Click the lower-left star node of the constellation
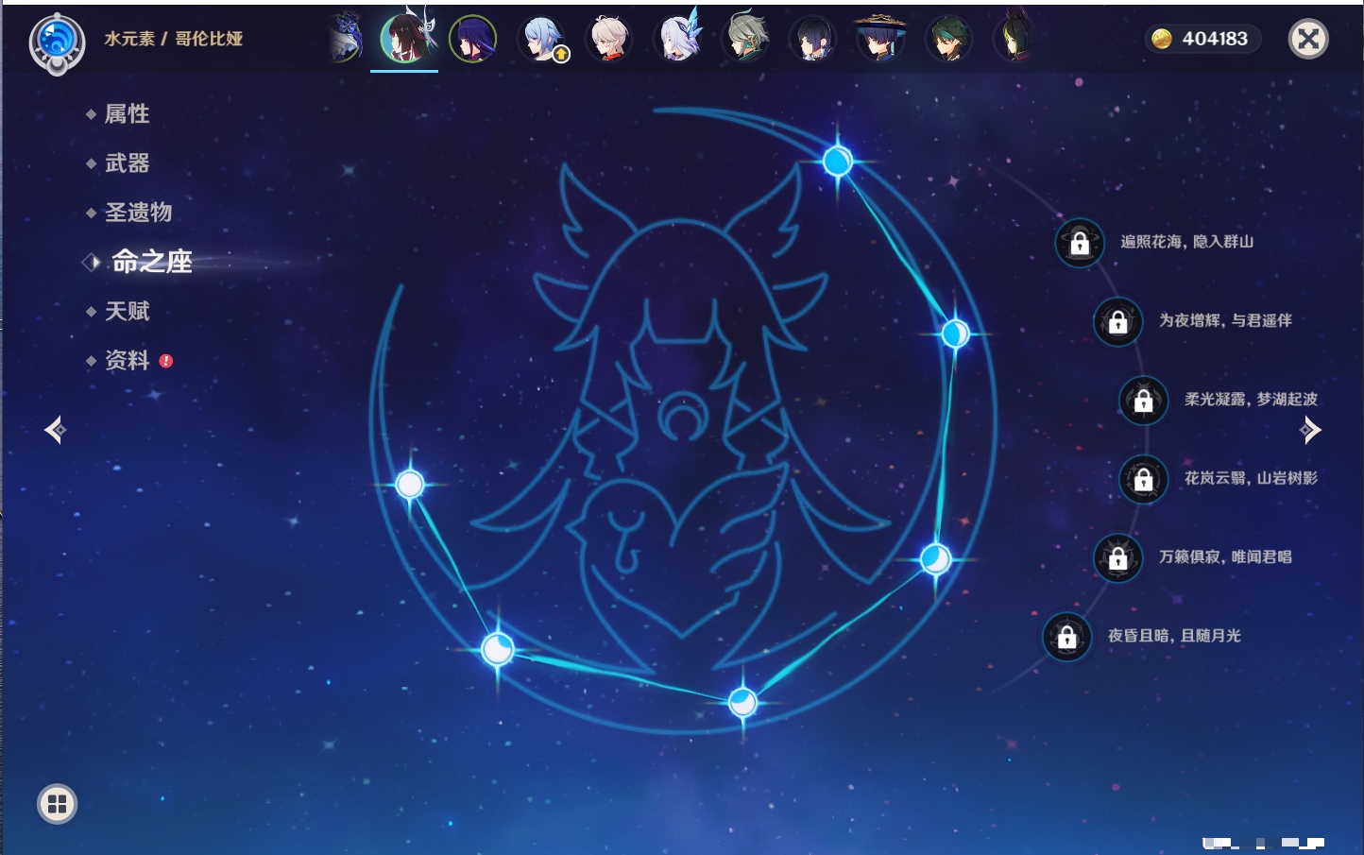 [x=497, y=649]
